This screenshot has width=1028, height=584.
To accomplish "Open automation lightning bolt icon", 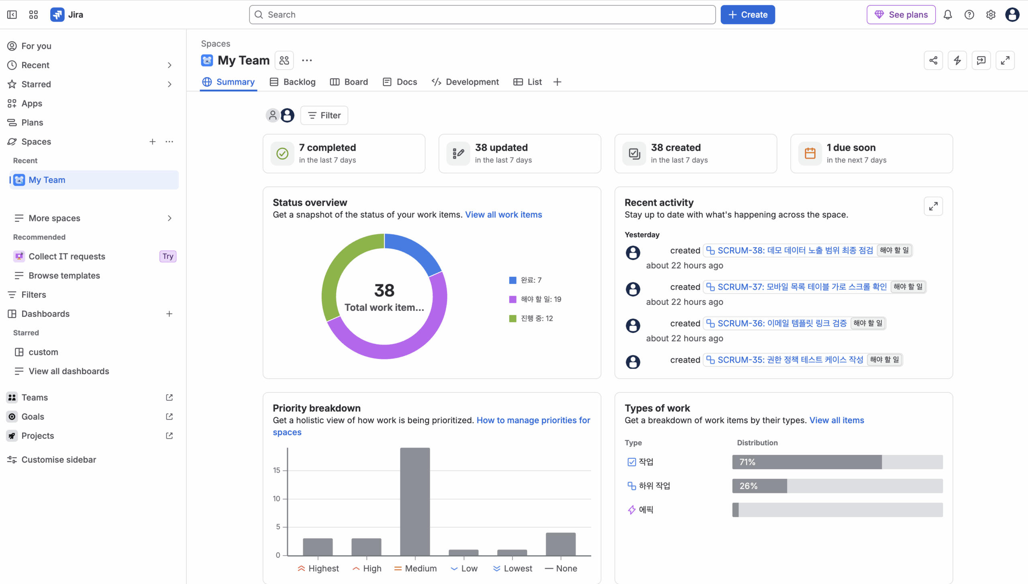I will click(957, 61).
